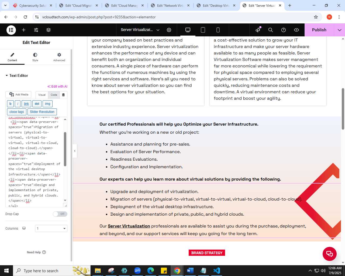
Task: Add a new element with plus icon
Action: (24, 30)
